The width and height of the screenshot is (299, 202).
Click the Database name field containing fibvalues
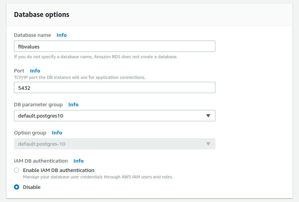pyautogui.click(x=114, y=46)
